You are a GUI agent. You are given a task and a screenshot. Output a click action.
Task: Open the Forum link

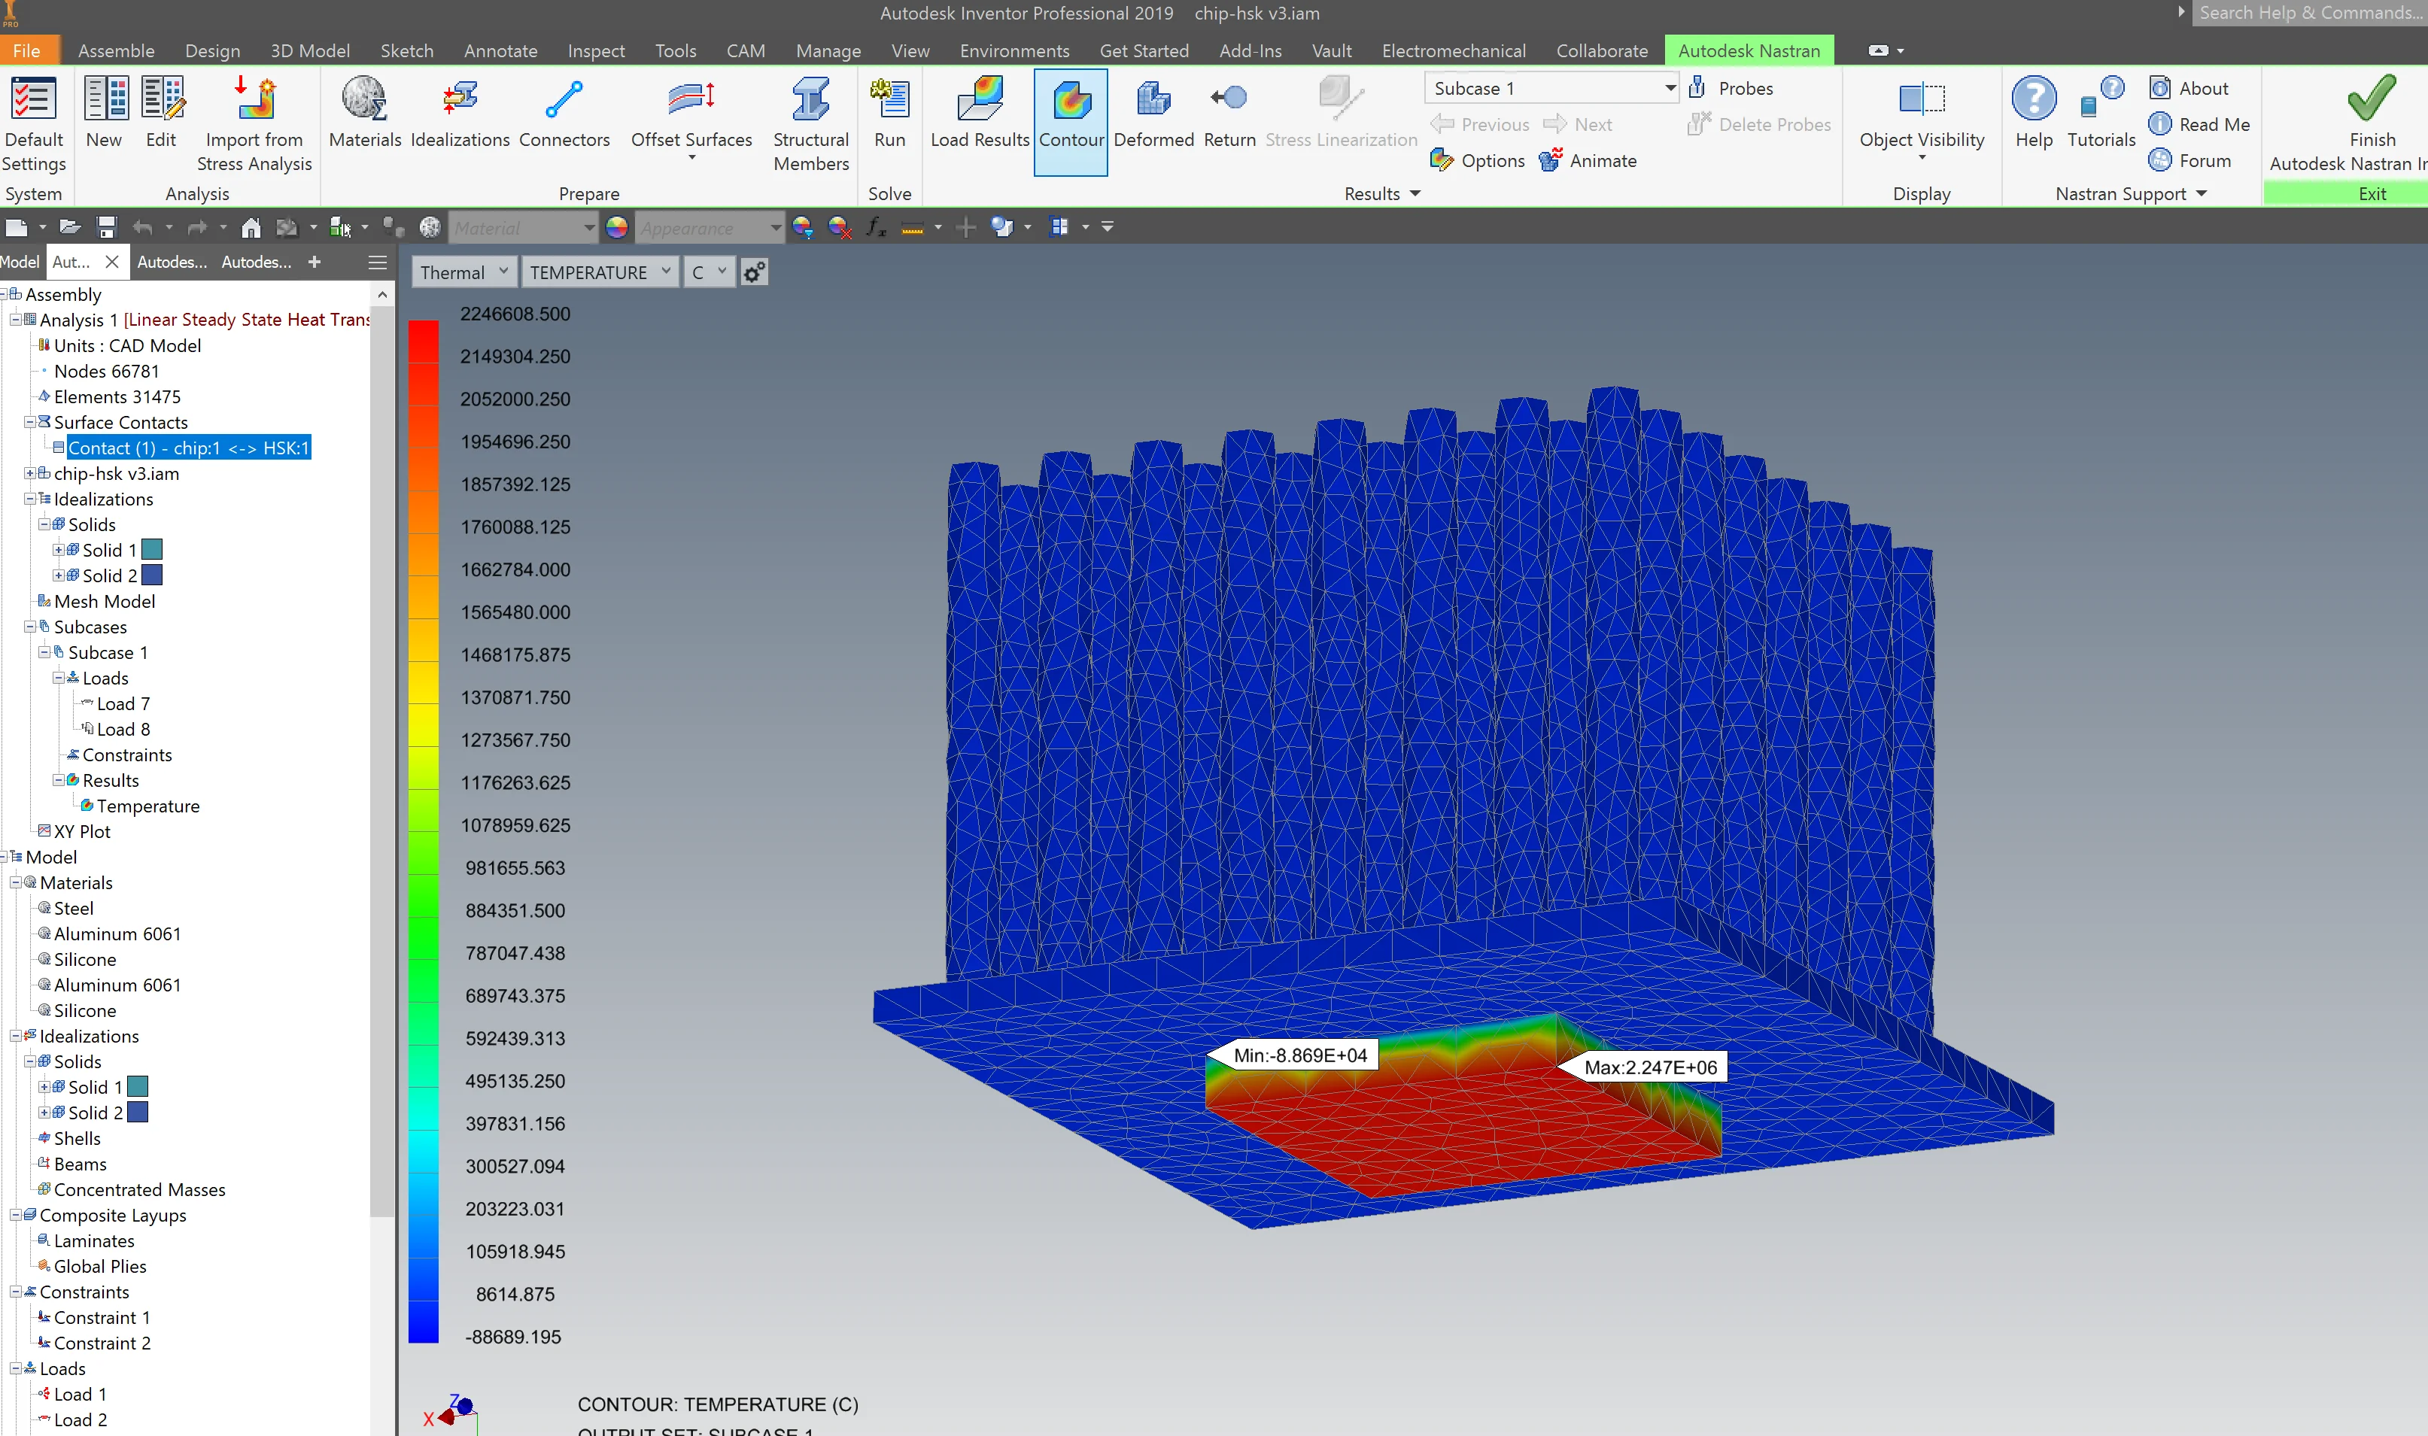tap(2190, 161)
